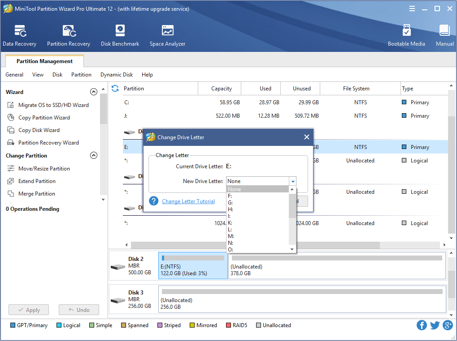Collapse the Change Partition section
Viewport: 457px width, 341px height.
pos(94,155)
